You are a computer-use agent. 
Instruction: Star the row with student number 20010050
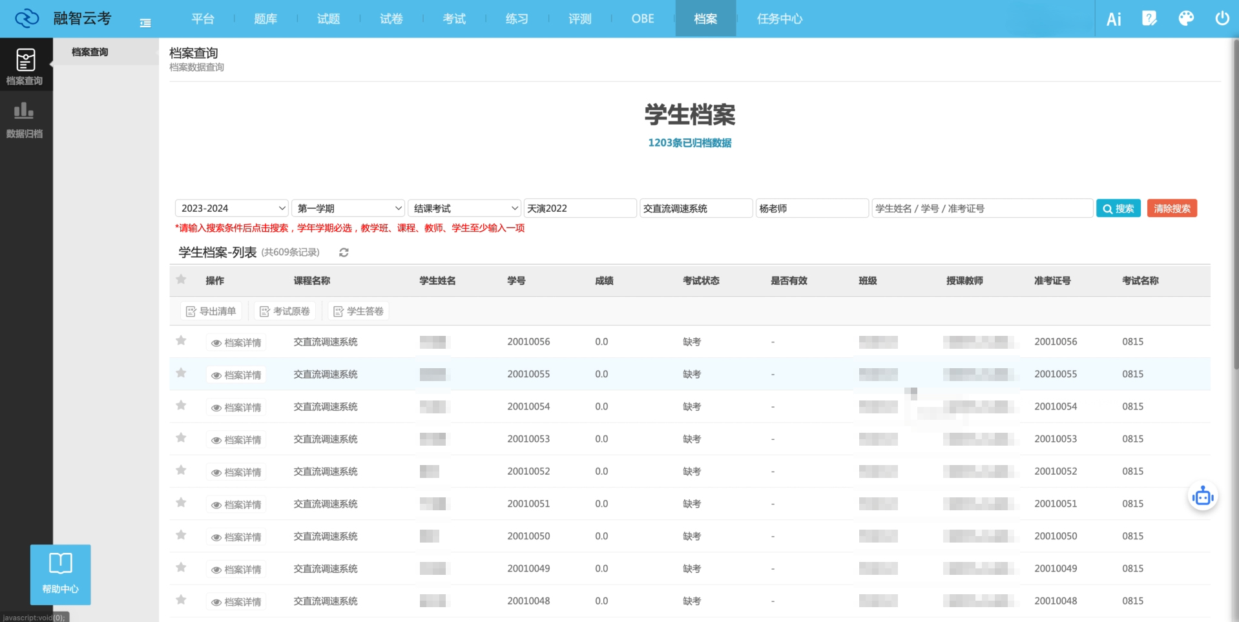(181, 535)
